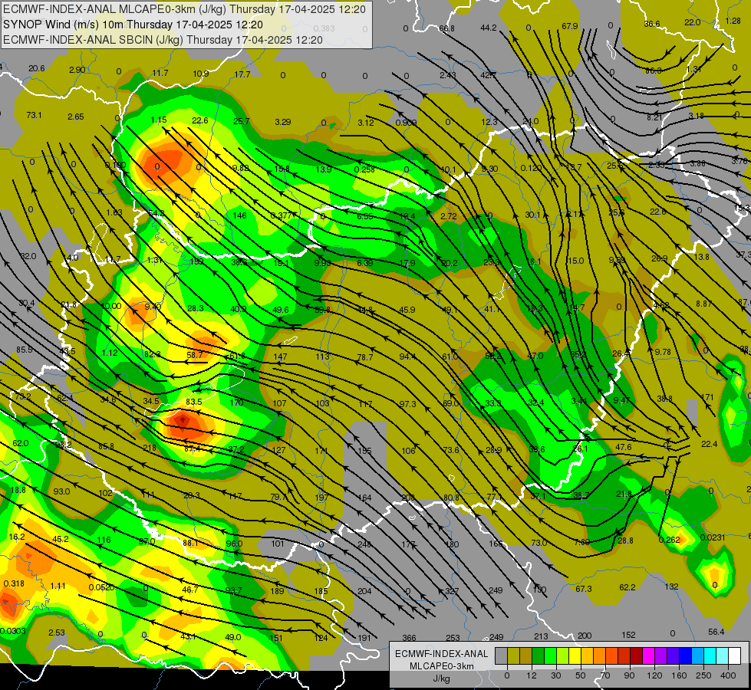
Task: Click the cyan swatch above the 250 tick
Action: tap(710, 655)
